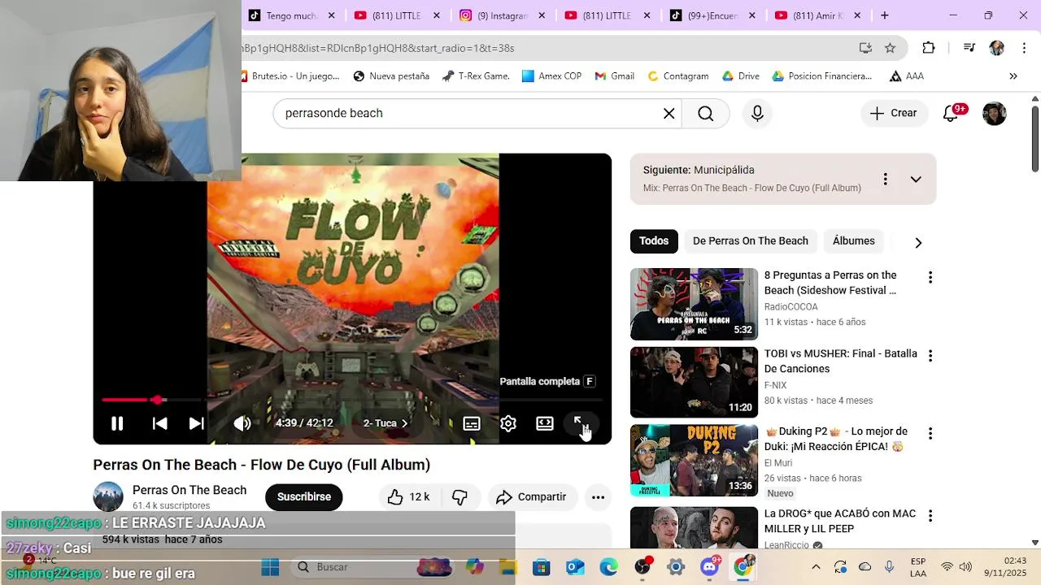Image resolution: width=1041 pixels, height=585 pixels.
Task: Expand the '2- Tuca' chapter list
Action: pyautogui.click(x=385, y=423)
